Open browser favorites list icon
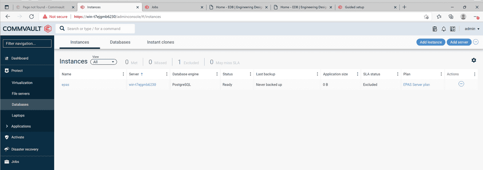Screen dimensions: 483x170 [x=439, y=17]
